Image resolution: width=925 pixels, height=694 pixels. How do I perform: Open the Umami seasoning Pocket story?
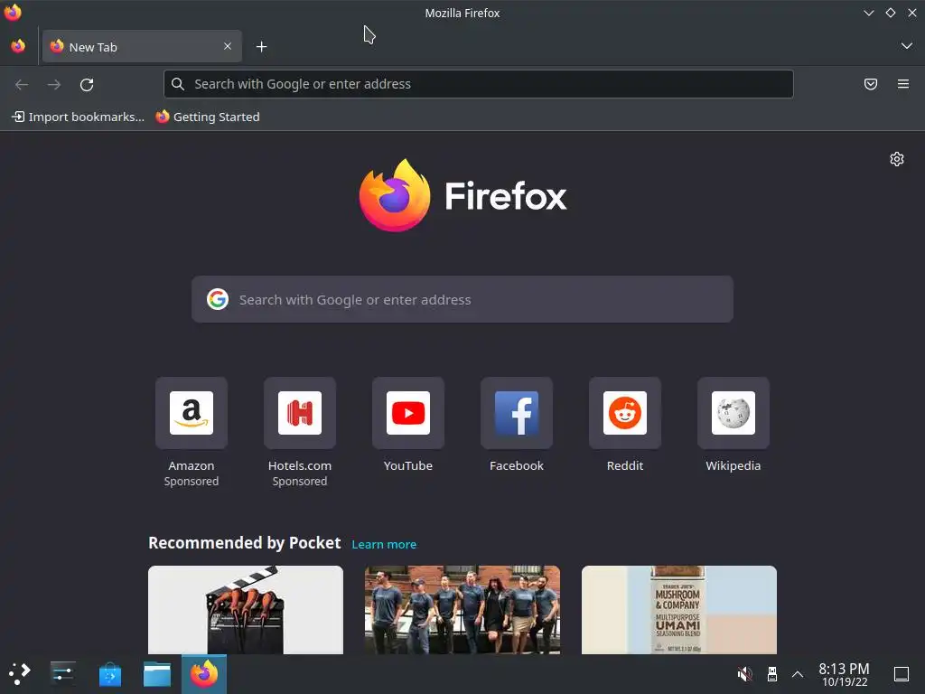click(679, 610)
